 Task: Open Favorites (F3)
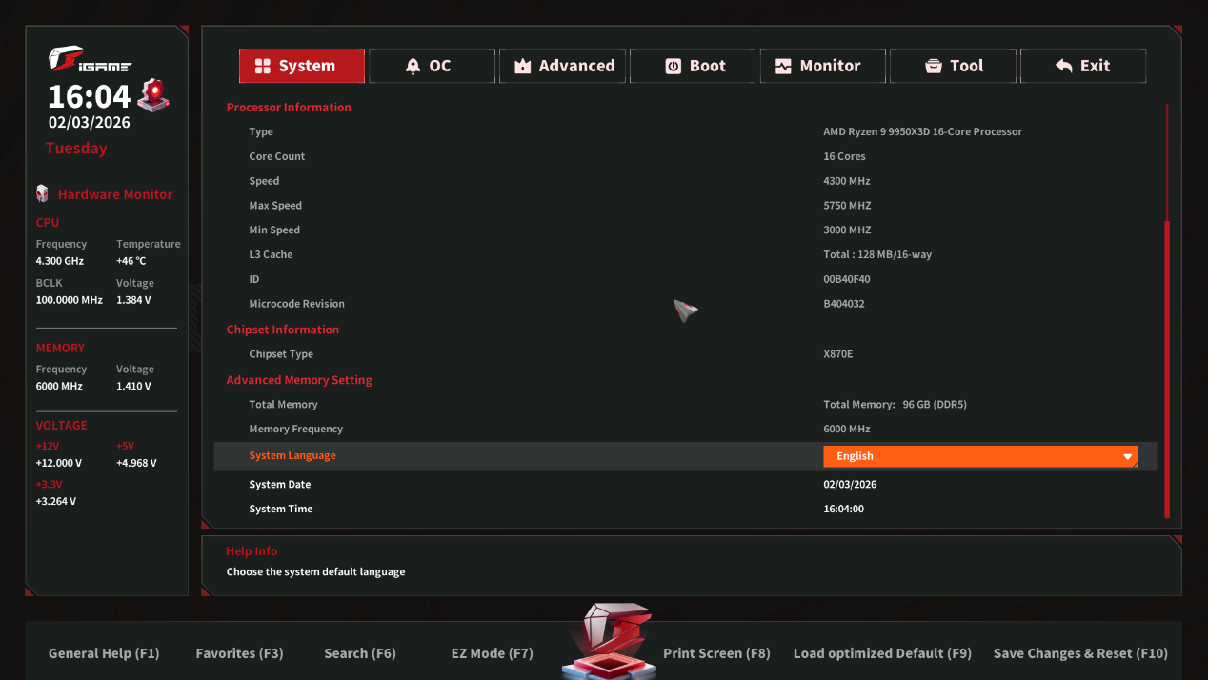pyautogui.click(x=239, y=653)
